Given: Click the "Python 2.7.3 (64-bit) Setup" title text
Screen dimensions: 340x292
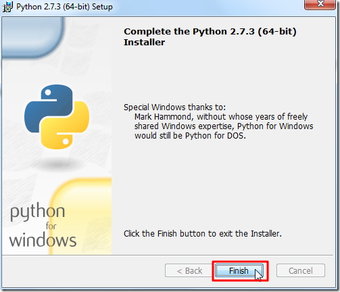Looking at the screenshot, I should click(x=64, y=7).
